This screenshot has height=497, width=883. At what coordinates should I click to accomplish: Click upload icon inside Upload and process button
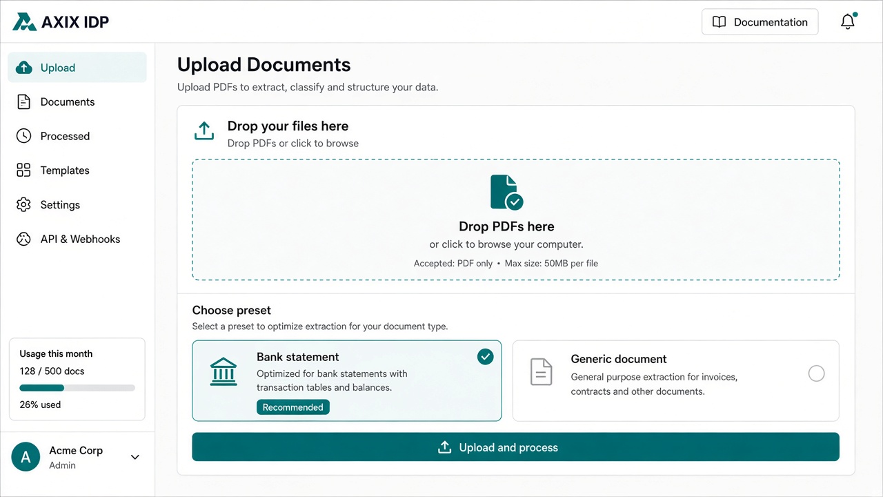point(445,447)
